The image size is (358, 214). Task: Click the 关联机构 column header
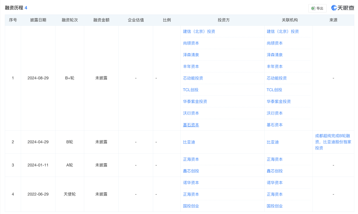pos(290,20)
